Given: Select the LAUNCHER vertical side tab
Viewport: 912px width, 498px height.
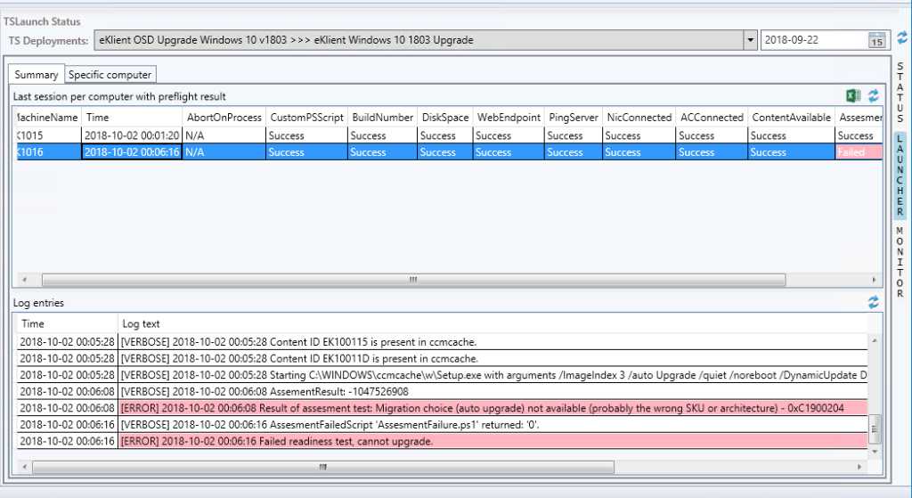Looking at the screenshot, I should pyautogui.click(x=900, y=176).
